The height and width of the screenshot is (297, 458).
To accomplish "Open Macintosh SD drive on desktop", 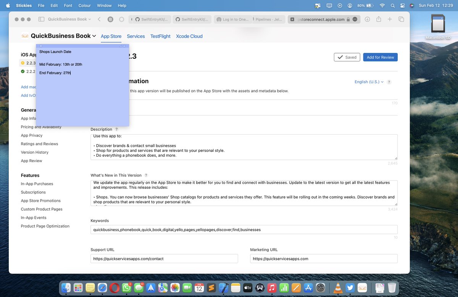I will (x=438, y=26).
